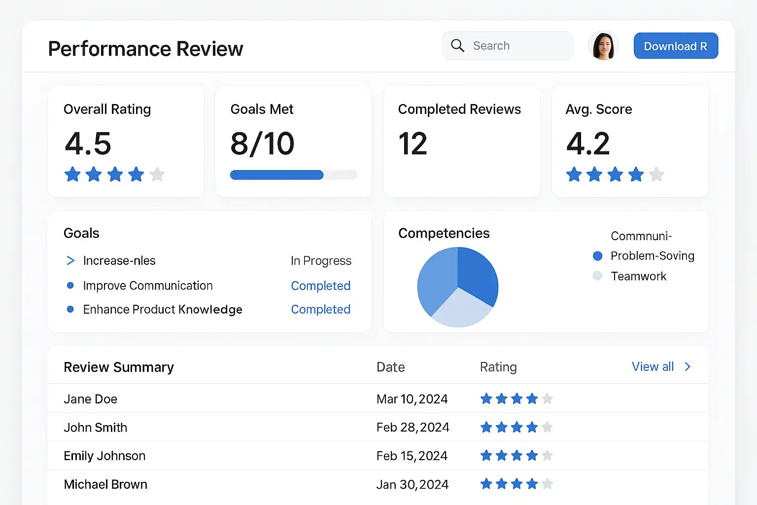Screen dimensions: 757x505
Task: Click the bullet beside Improve Communication goal
Action: coord(70,286)
